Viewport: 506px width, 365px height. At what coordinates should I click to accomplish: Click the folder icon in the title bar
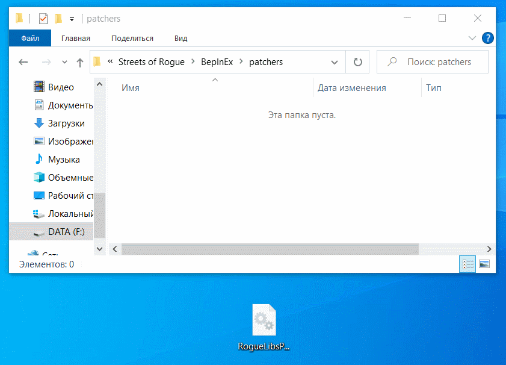[19, 19]
